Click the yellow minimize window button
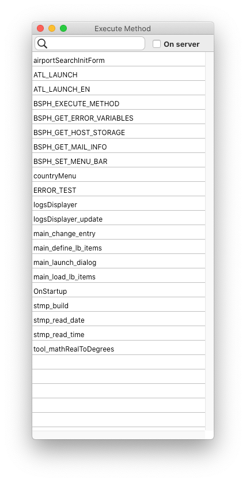This screenshot has width=246, height=482. point(52,29)
